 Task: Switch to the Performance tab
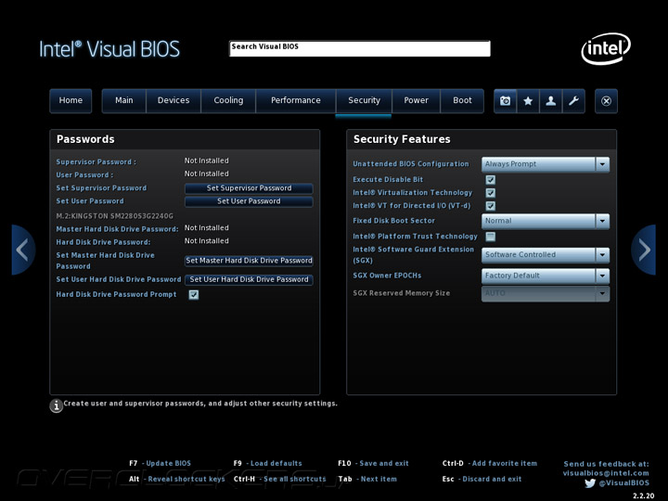point(296,101)
